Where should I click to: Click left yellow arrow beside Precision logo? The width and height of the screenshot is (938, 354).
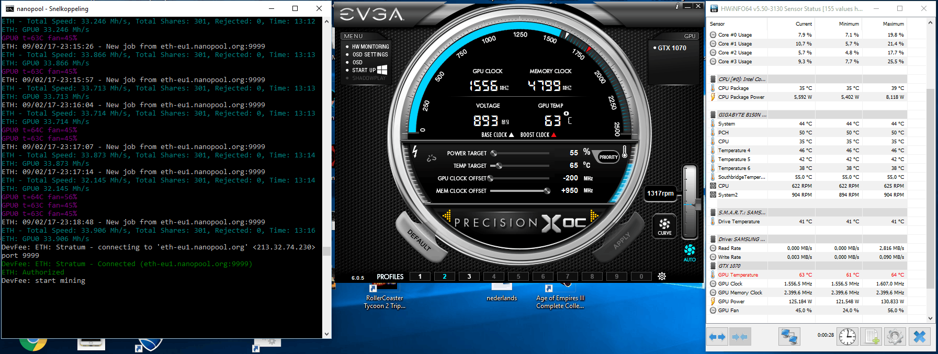447,215
